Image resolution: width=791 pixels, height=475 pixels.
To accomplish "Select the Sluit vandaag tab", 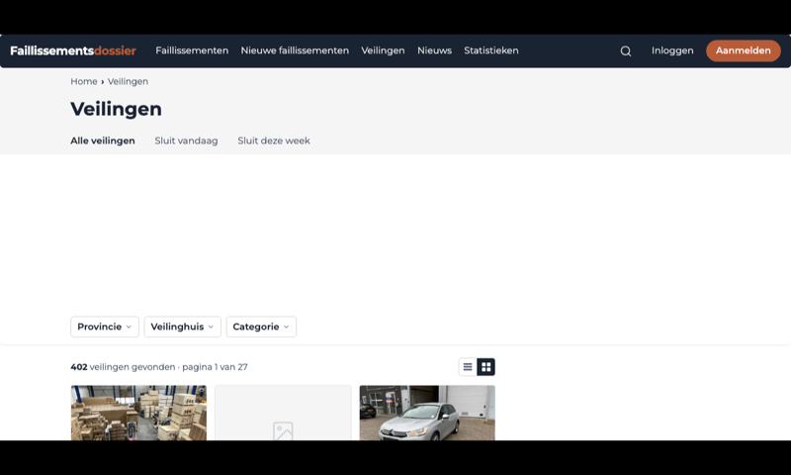I will tap(186, 141).
